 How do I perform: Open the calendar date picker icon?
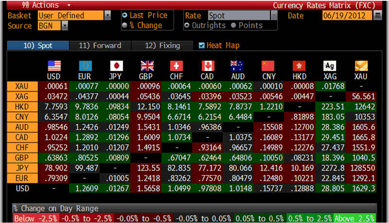[x=378, y=16]
